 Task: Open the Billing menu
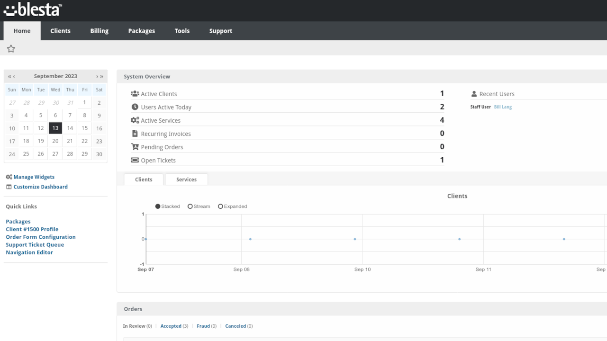point(100,31)
